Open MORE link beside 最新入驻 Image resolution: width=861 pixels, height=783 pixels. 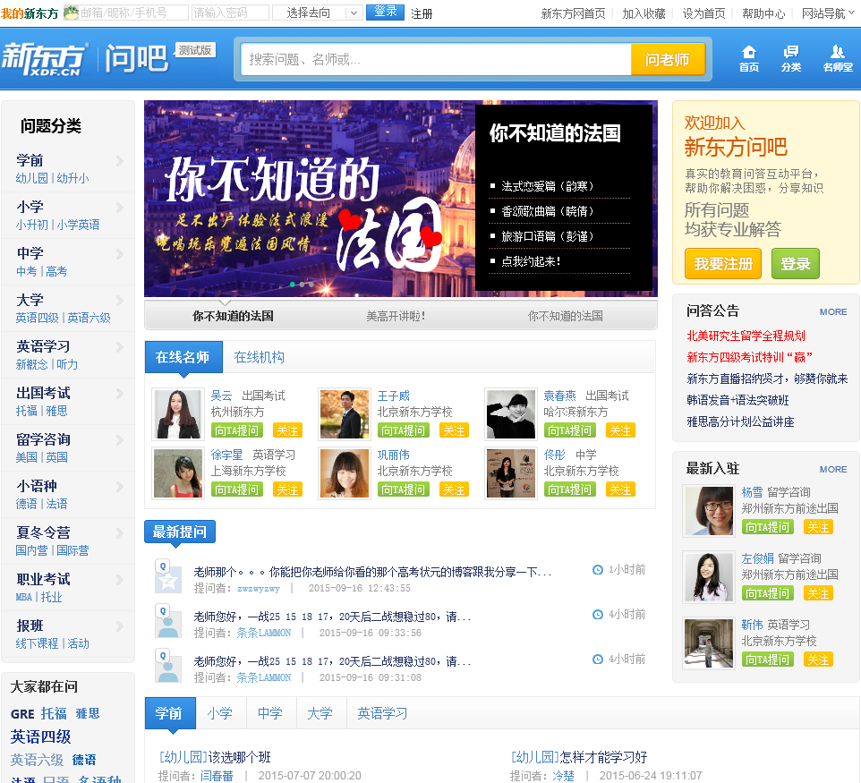(833, 470)
